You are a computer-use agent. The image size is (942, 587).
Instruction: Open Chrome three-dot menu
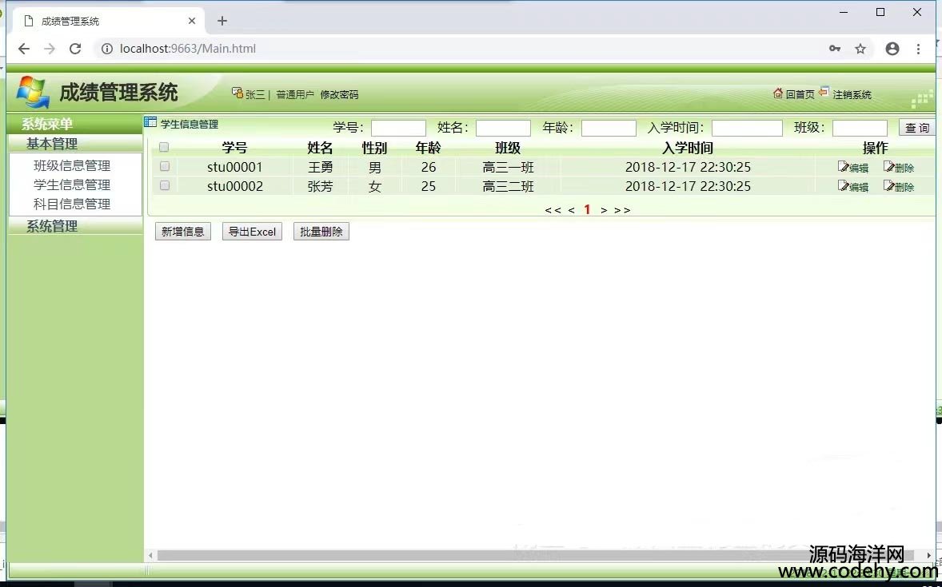click(918, 49)
